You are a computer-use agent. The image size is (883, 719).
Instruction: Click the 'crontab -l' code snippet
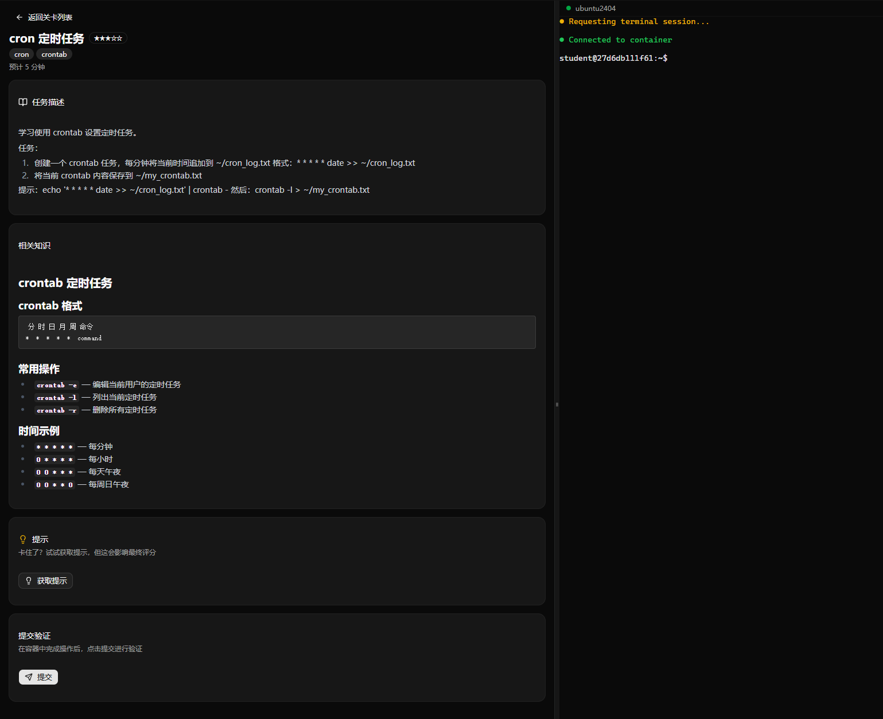pyautogui.click(x=57, y=398)
